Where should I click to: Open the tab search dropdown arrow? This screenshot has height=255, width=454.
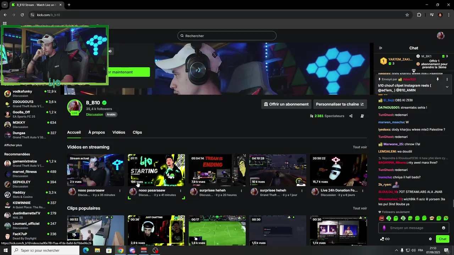(5, 5)
